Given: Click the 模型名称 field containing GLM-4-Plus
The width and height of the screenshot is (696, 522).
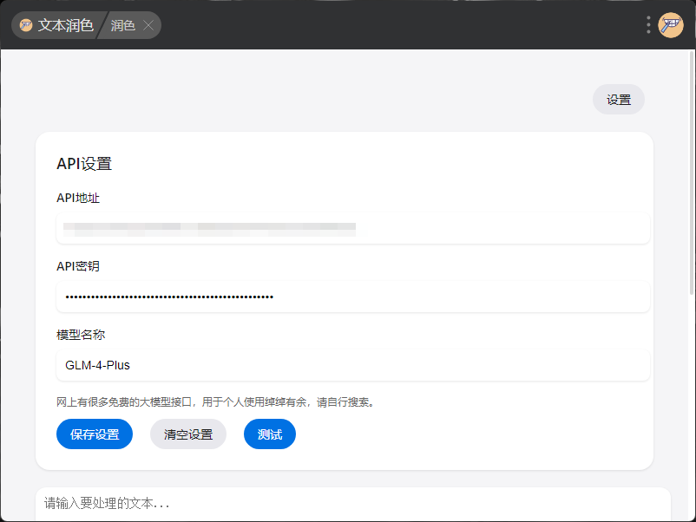Looking at the screenshot, I should pyautogui.click(x=353, y=365).
